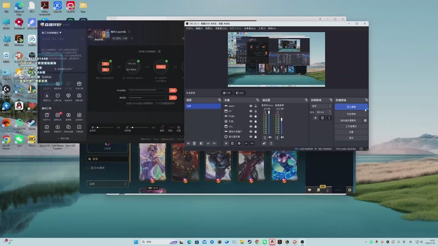438x246 pixels.
Task: Hide the 显示器采集 source
Action: (251, 137)
